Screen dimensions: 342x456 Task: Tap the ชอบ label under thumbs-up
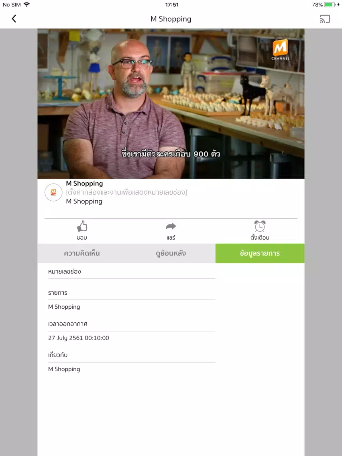pyautogui.click(x=82, y=238)
